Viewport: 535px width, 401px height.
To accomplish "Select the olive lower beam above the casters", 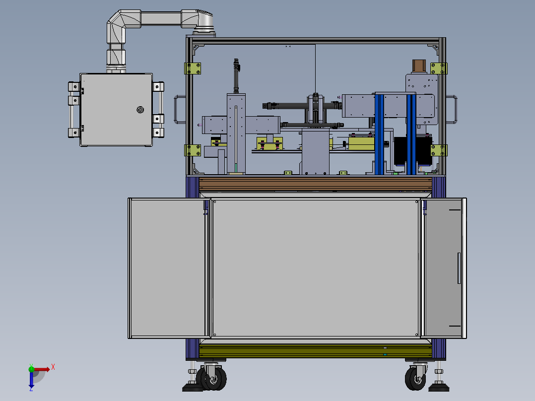I will click(316, 351).
